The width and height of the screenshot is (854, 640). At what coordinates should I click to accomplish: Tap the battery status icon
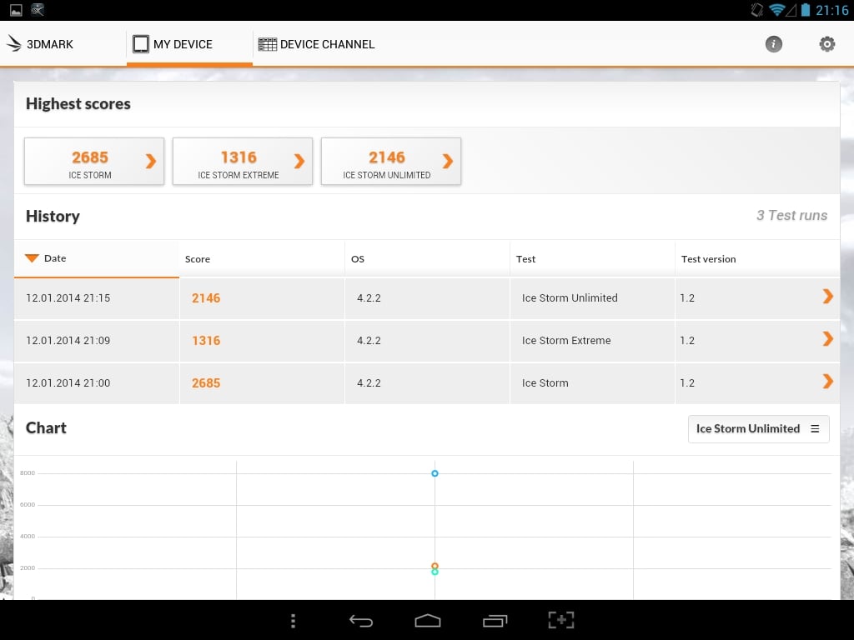(x=806, y=10)
